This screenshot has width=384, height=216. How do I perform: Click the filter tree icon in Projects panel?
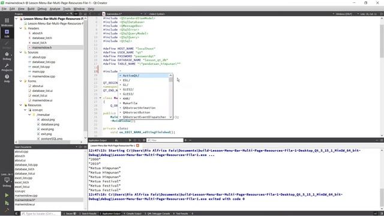[x=71, y=14]
